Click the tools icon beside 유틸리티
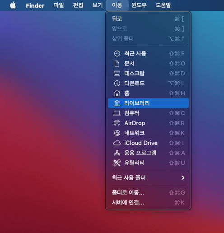Image resolution: width=224 pixels, height=233 pixels. 117,163
